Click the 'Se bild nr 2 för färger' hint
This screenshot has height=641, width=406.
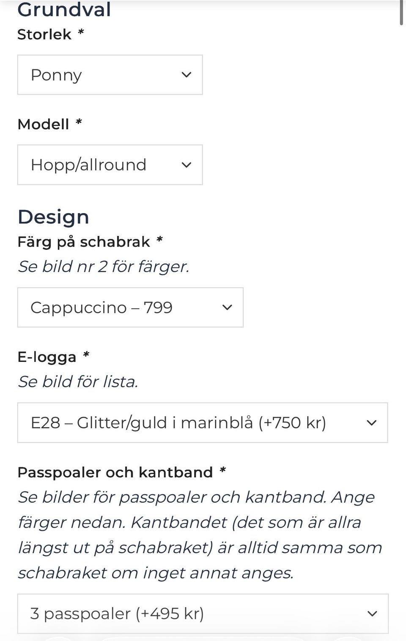(104, 267)
